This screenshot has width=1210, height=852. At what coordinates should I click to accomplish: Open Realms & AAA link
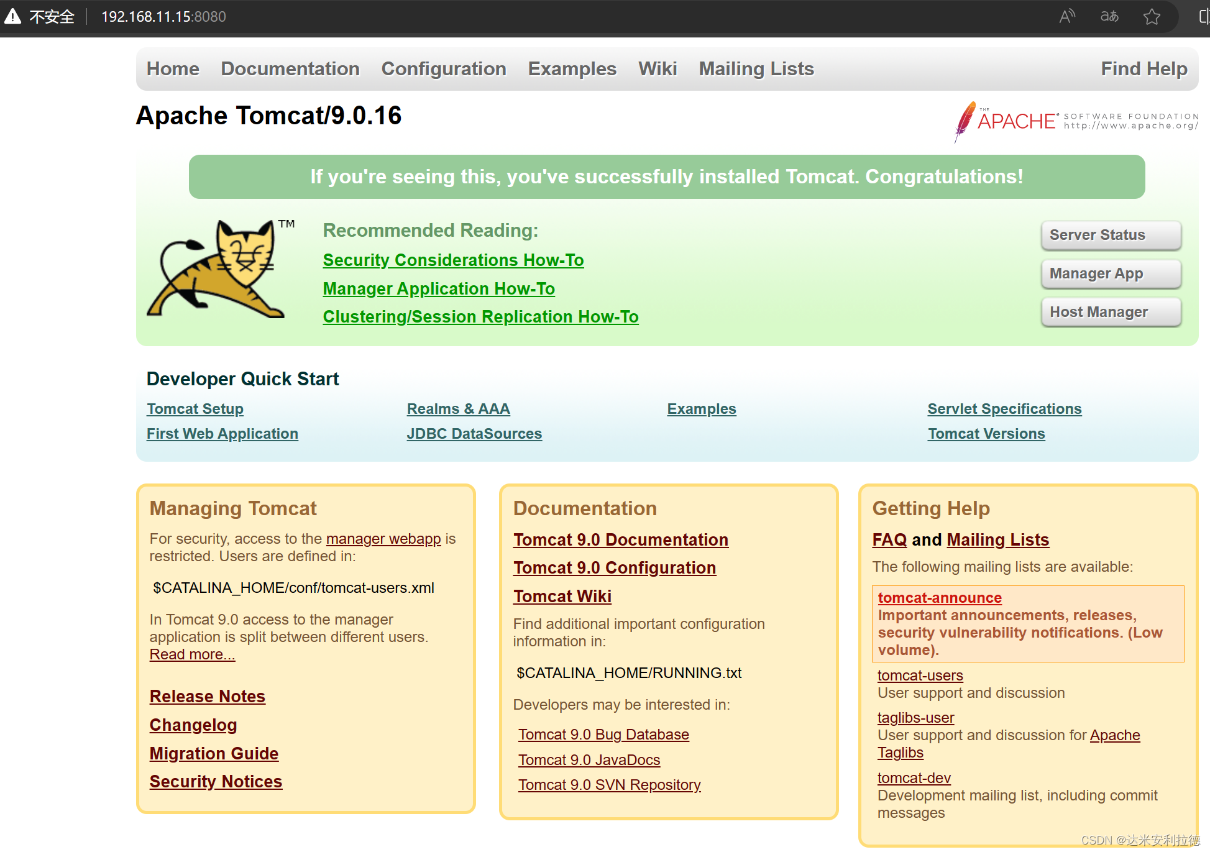pyautogui.click(x=458, y=409)
